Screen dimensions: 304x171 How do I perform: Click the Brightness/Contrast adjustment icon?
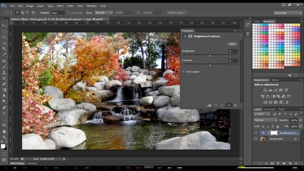(x=265, y=90)
